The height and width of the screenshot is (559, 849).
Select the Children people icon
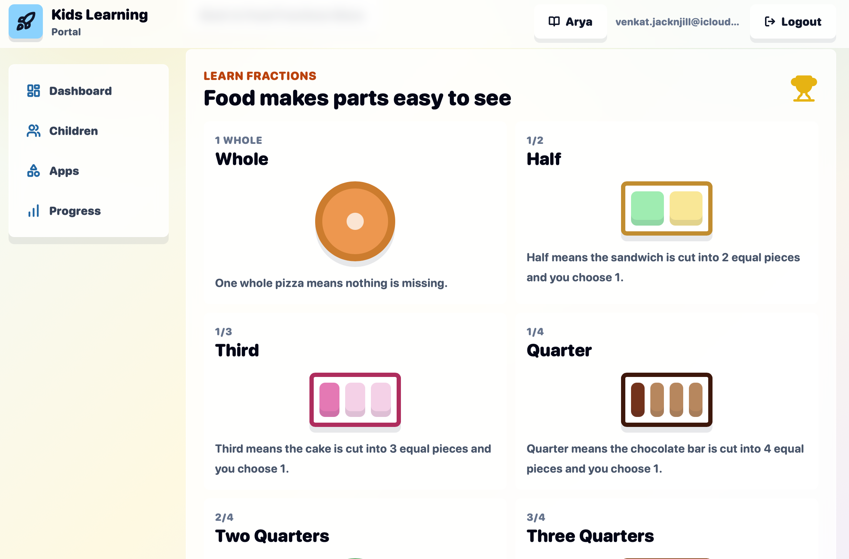[34, 131]
